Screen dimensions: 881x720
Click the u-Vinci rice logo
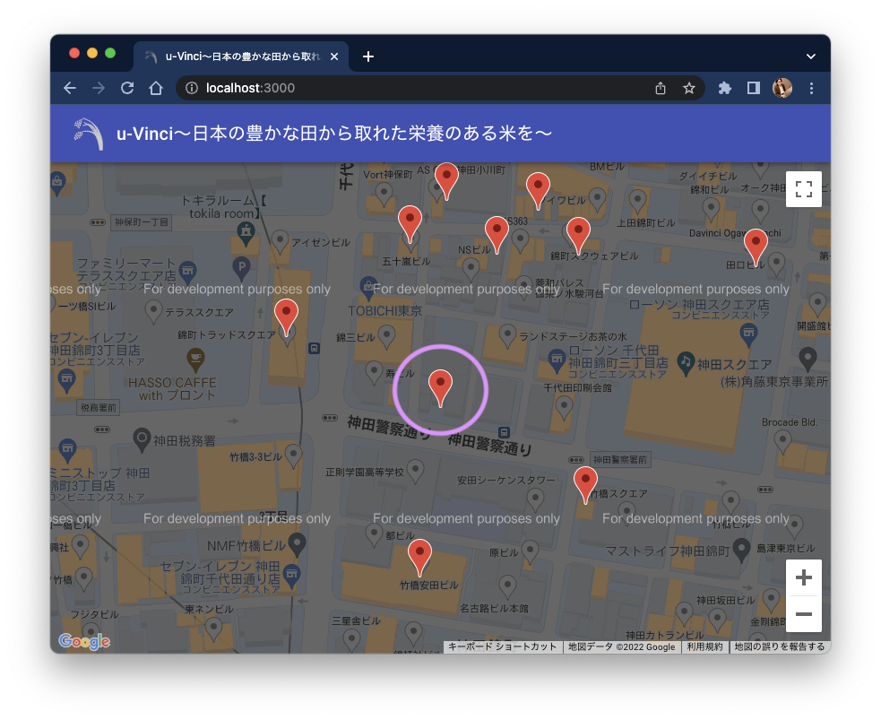[89, 134]
